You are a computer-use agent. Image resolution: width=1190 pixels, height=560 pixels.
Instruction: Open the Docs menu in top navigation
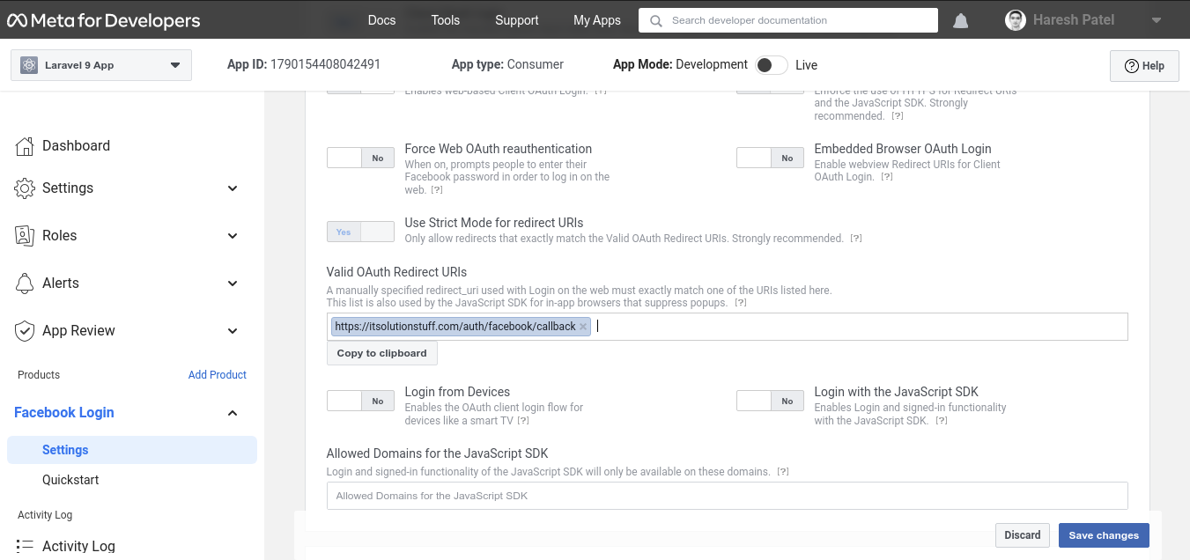pyautogui.click(x=381, y=20)
